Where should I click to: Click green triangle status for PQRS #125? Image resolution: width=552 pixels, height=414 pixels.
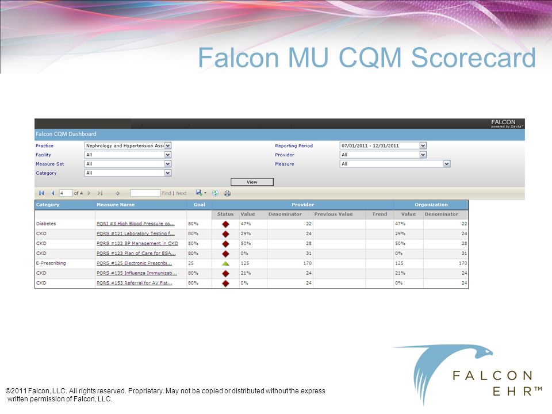tap(225, 263)
